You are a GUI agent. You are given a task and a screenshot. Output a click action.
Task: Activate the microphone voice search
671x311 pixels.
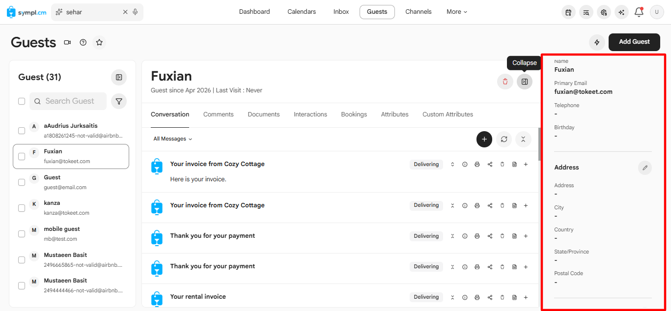click(x=135, y=12)
